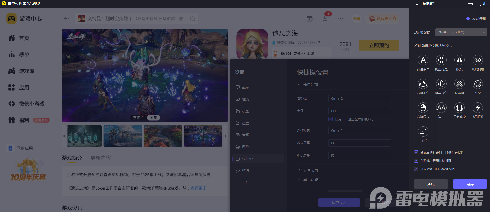Viewport: 490px width, 212px height.
Task: Select 快捷键 in the settings sidebar
Action: point(258,159)
